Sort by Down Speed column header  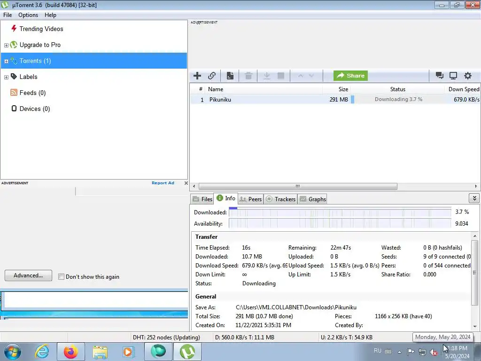tap(464, 89)
